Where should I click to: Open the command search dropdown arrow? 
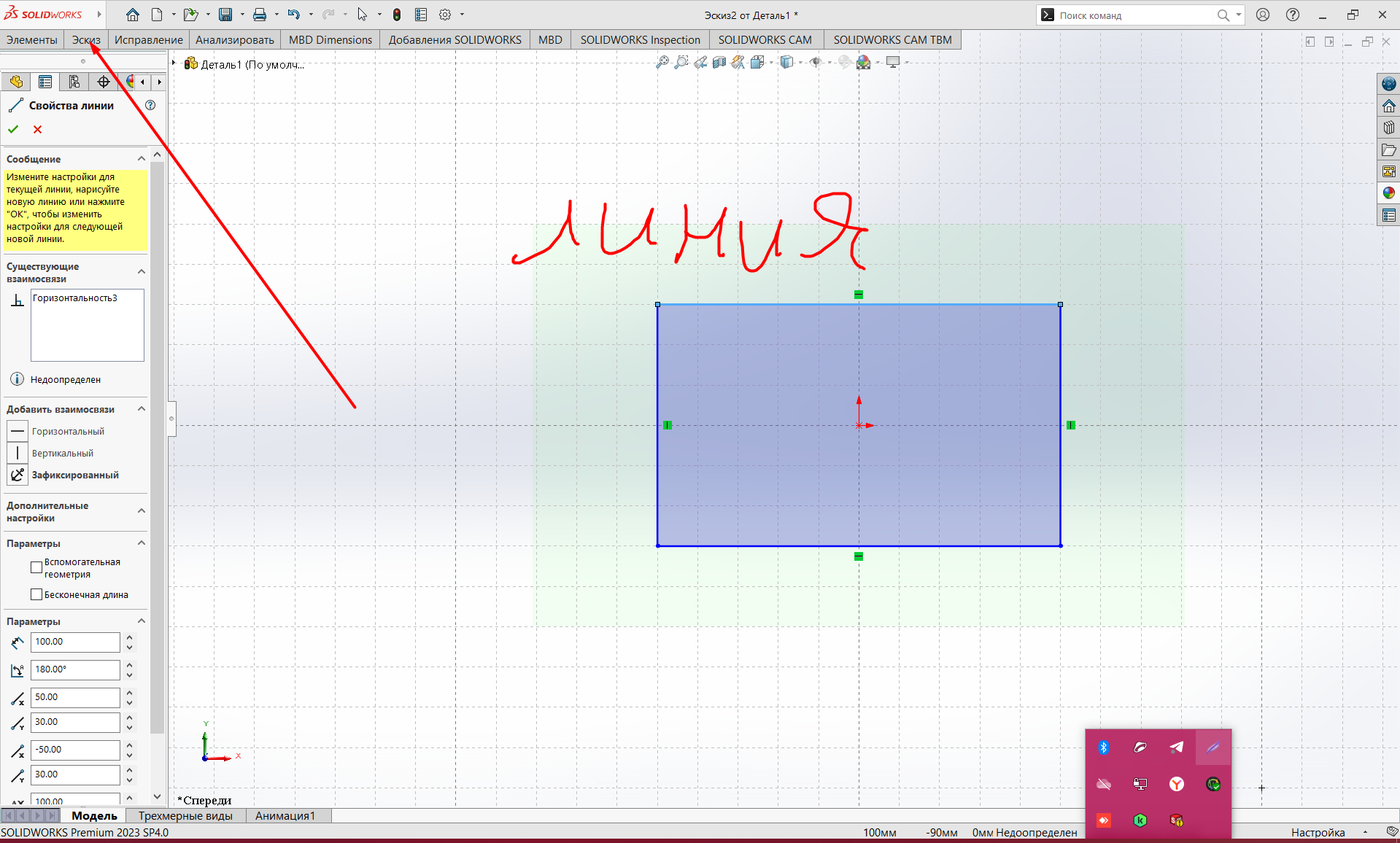click(x=1239, y=15)
